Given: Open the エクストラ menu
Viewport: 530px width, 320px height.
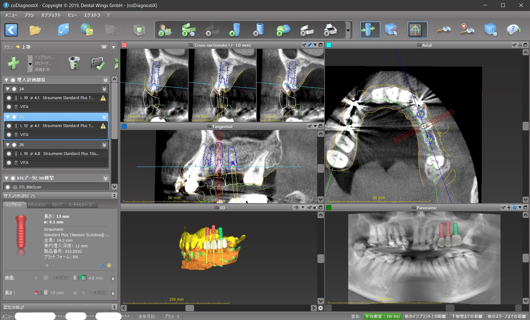Looking at the screenshot, I should [x=92, y=15].
